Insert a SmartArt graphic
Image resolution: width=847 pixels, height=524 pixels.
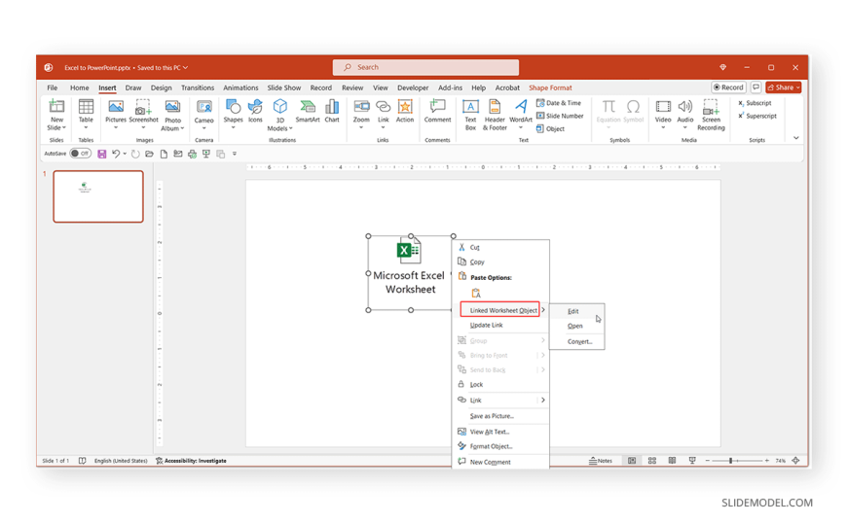(x=308, y=111)
